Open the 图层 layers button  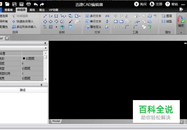point(167,16)
